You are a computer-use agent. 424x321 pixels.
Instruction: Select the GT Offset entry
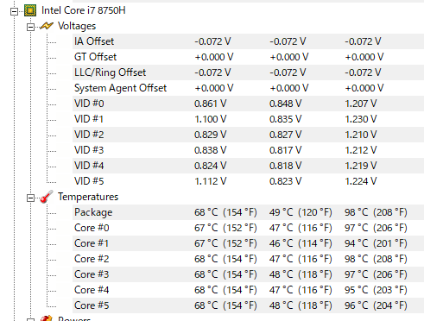[248, 57]
